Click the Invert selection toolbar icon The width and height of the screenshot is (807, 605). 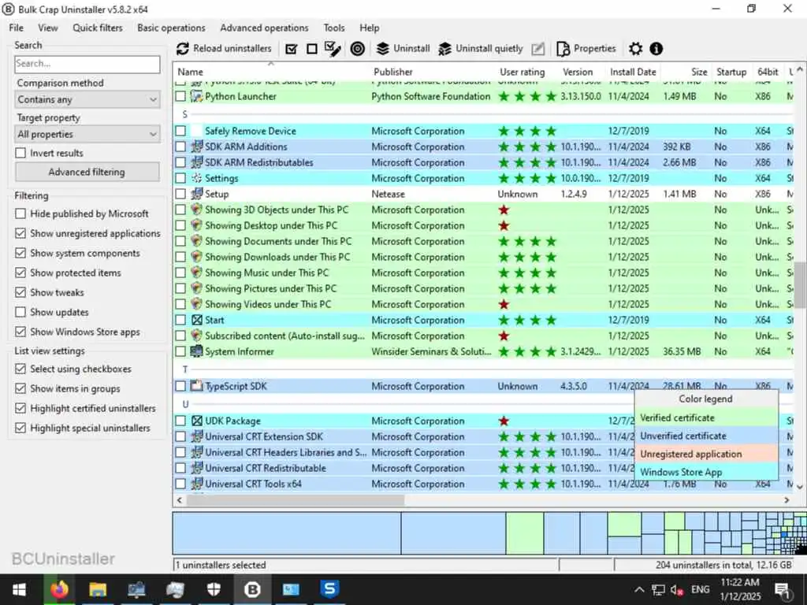click(x=333, y=49)
